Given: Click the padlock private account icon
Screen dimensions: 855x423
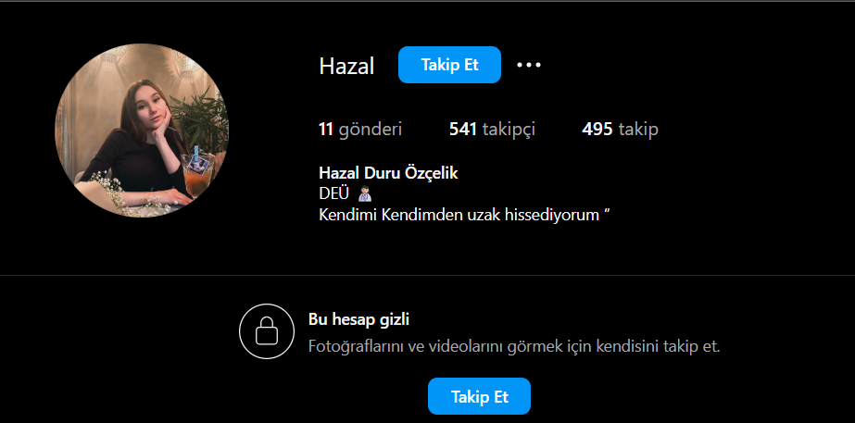Looking at the screenshot, I should [x=266, y=330].
